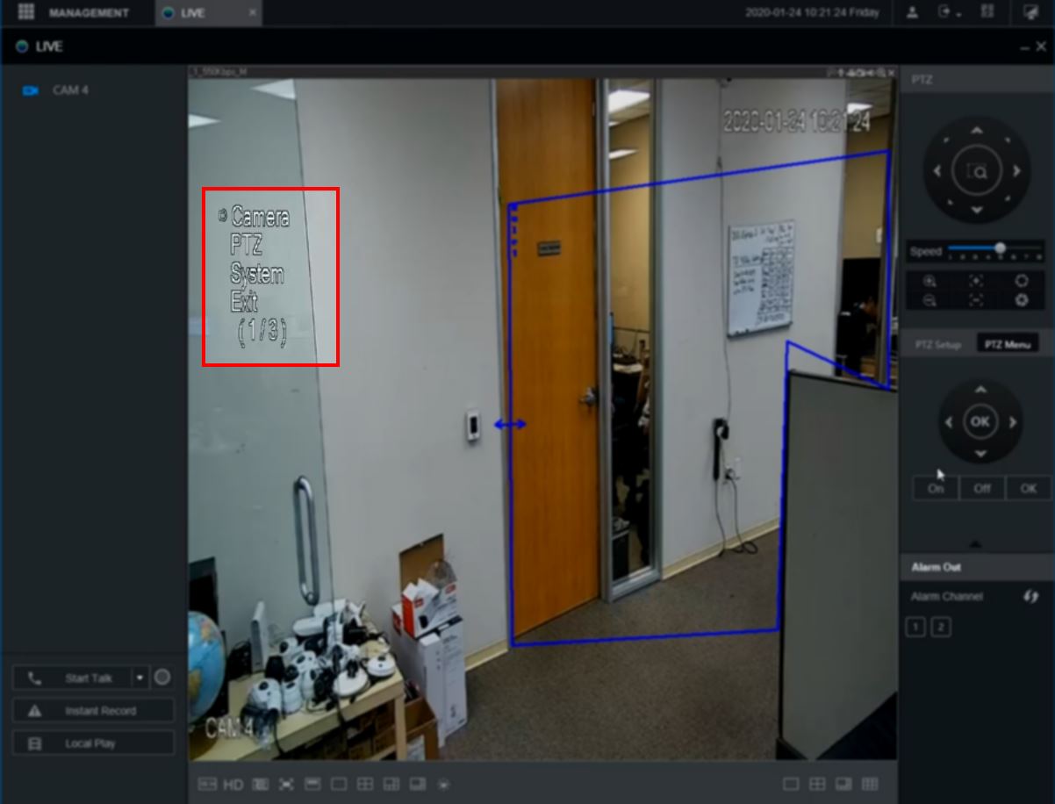This screenshot has width=1055, height=804.
Task: Pan PTZ camera right with right arrow
Action: click(1017, 172)
